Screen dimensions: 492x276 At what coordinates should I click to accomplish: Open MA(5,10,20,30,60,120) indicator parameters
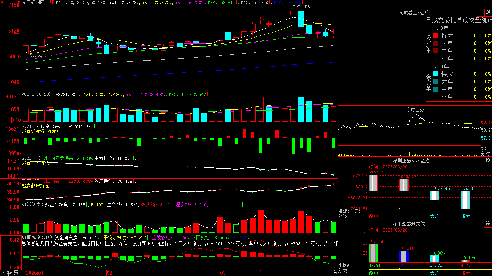click(81, 2)
